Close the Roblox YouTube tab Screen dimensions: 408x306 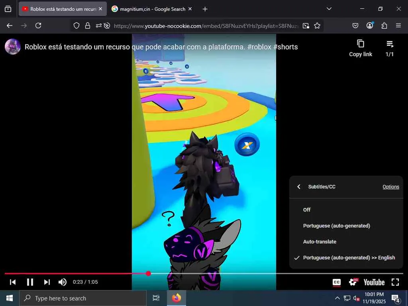click(x=100, y=9)
